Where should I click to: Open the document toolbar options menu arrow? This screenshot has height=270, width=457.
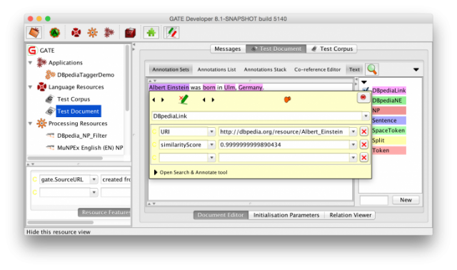(x=416, y=69)
